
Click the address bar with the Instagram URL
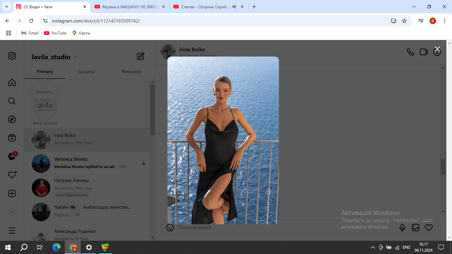pyautogui.click(x=218, y=21)
